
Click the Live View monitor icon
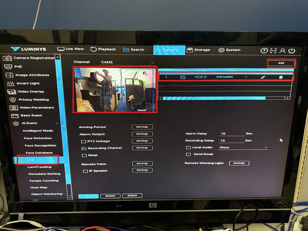click(61, 49)
